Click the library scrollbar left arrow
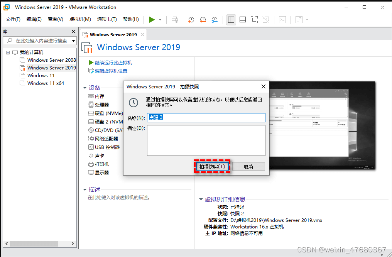The height and width of the screenshot is (257, 392). coord(7,243)
